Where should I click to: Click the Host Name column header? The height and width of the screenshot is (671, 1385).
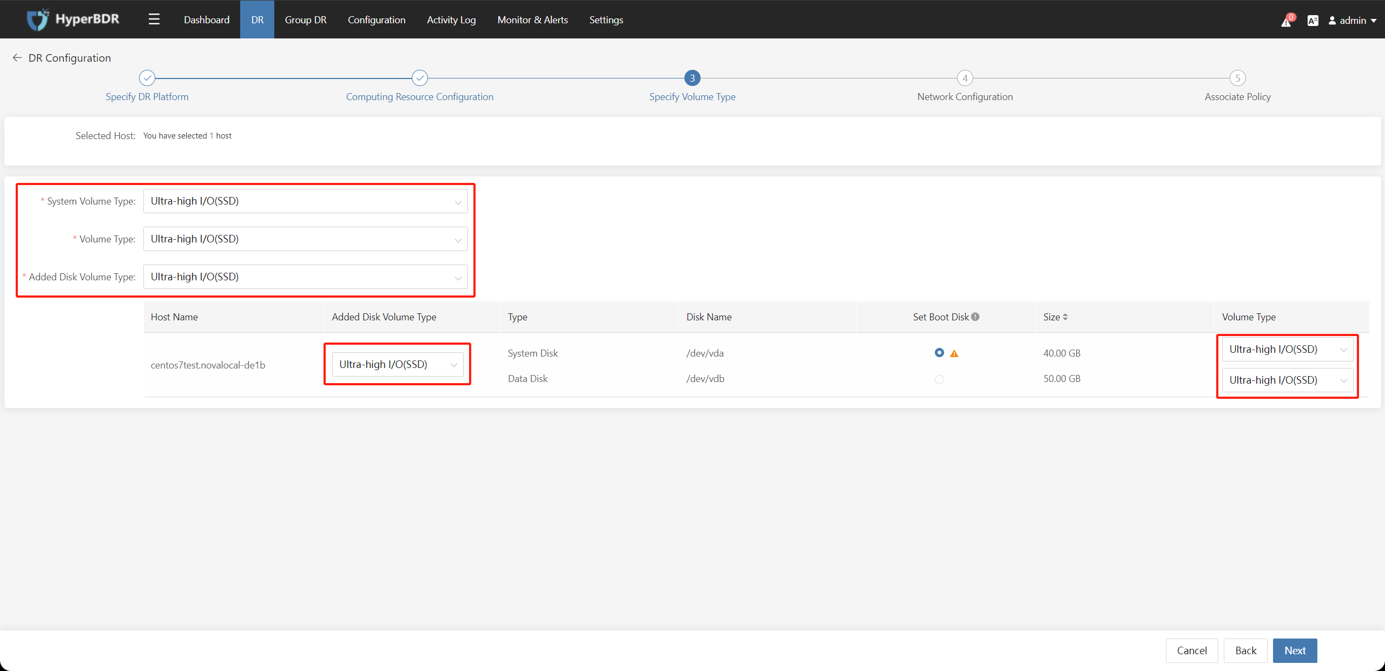tap(174, 317)
